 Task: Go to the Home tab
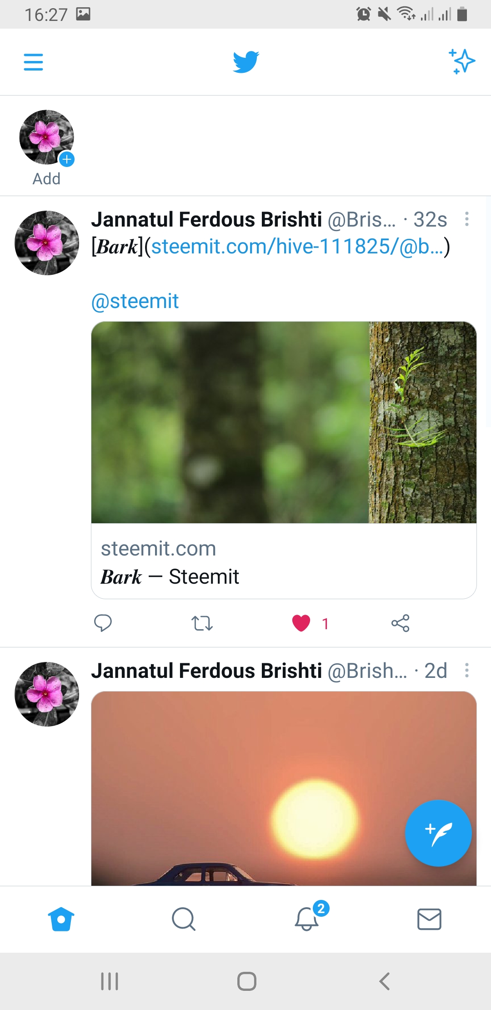click(61, 919)
